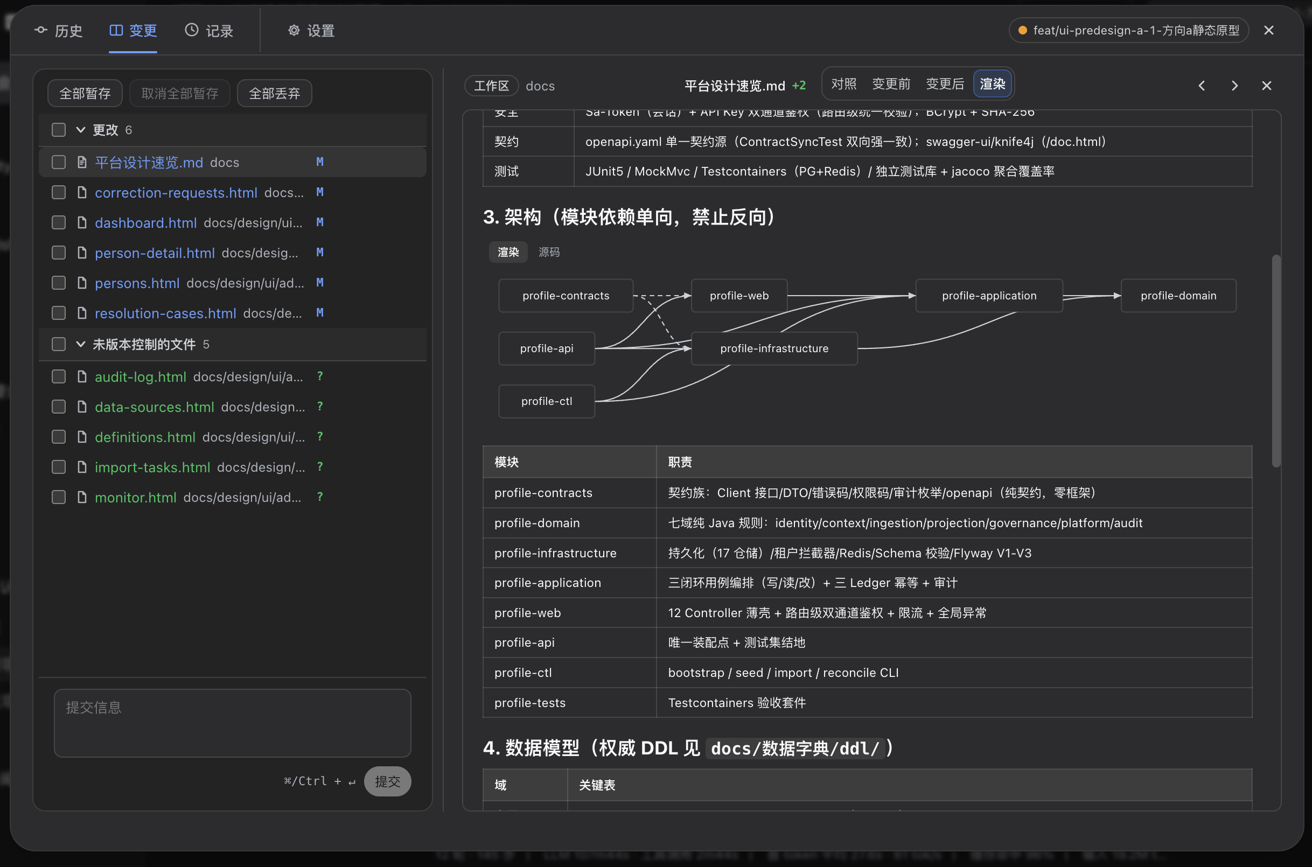The height and width of the screenshot is (867, 1312).
Task: Switch diff view to 变更后
Action: pyautogui.click(x=945, y=84)
